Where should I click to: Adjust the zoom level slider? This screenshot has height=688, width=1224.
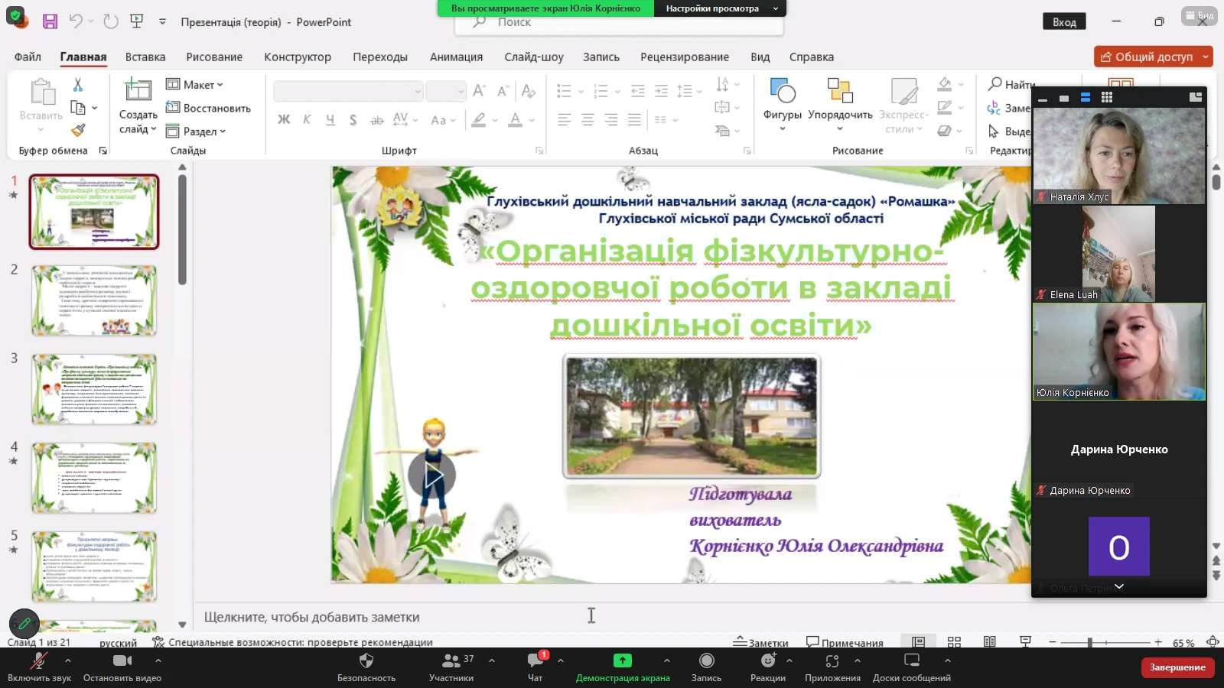[x=1089, y=642]
